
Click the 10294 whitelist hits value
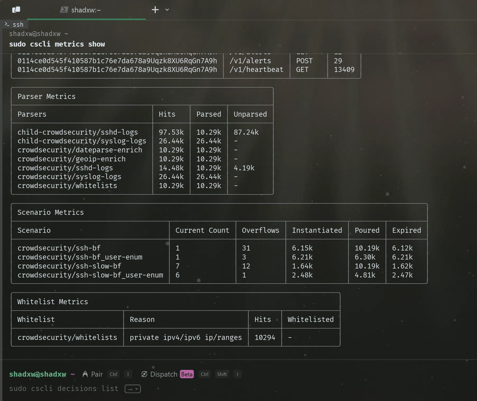(265, 338)
